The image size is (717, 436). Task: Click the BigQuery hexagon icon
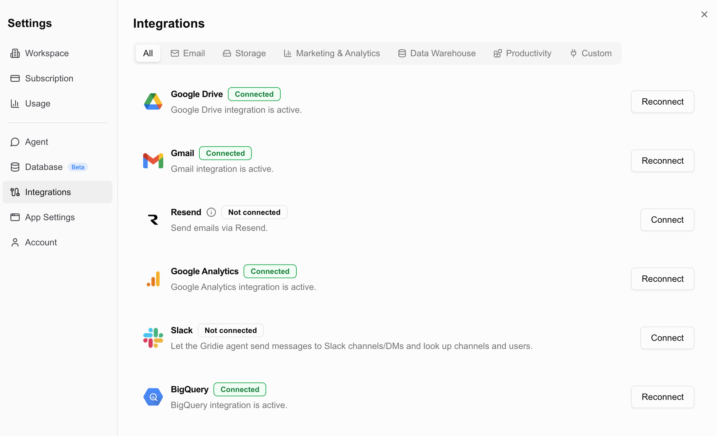click(153, 397)
